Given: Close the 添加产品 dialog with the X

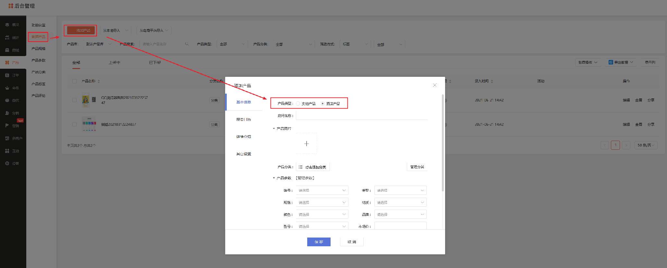Looking at the screenshot, I should pyautogui.click(x=435, y=85).
